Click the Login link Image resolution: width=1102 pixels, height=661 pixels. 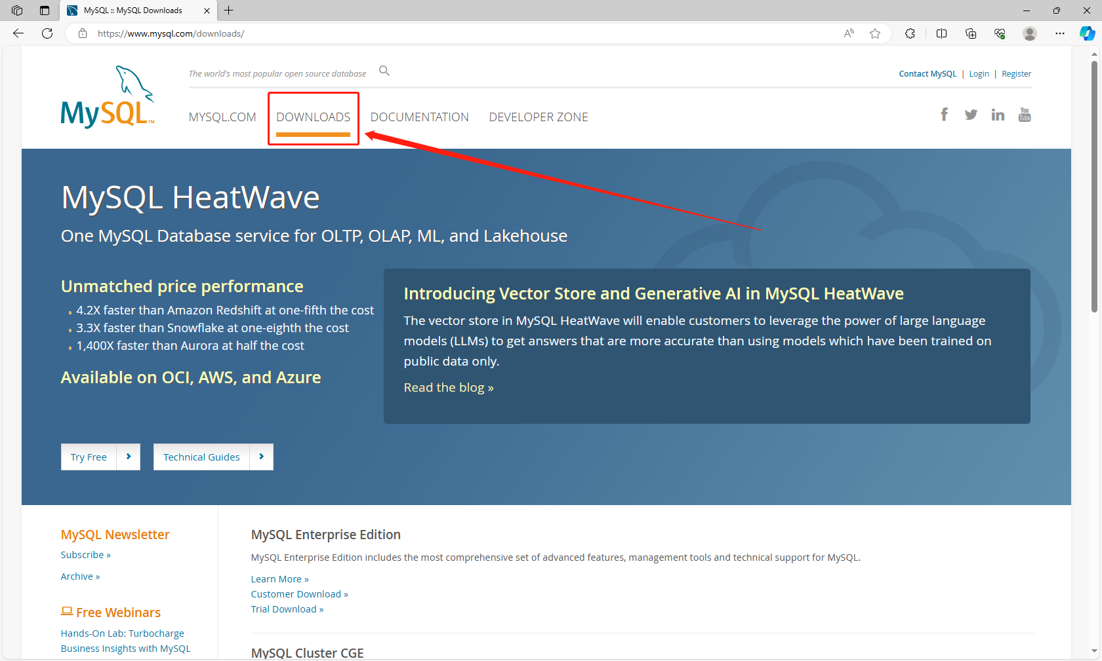[979, 74]
